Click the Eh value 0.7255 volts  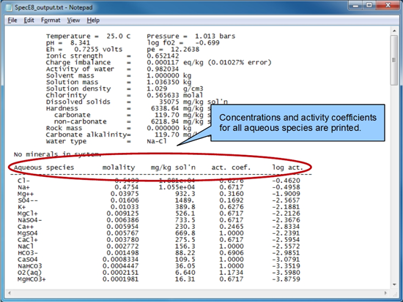pyautogui.click(x=98, y=49)
